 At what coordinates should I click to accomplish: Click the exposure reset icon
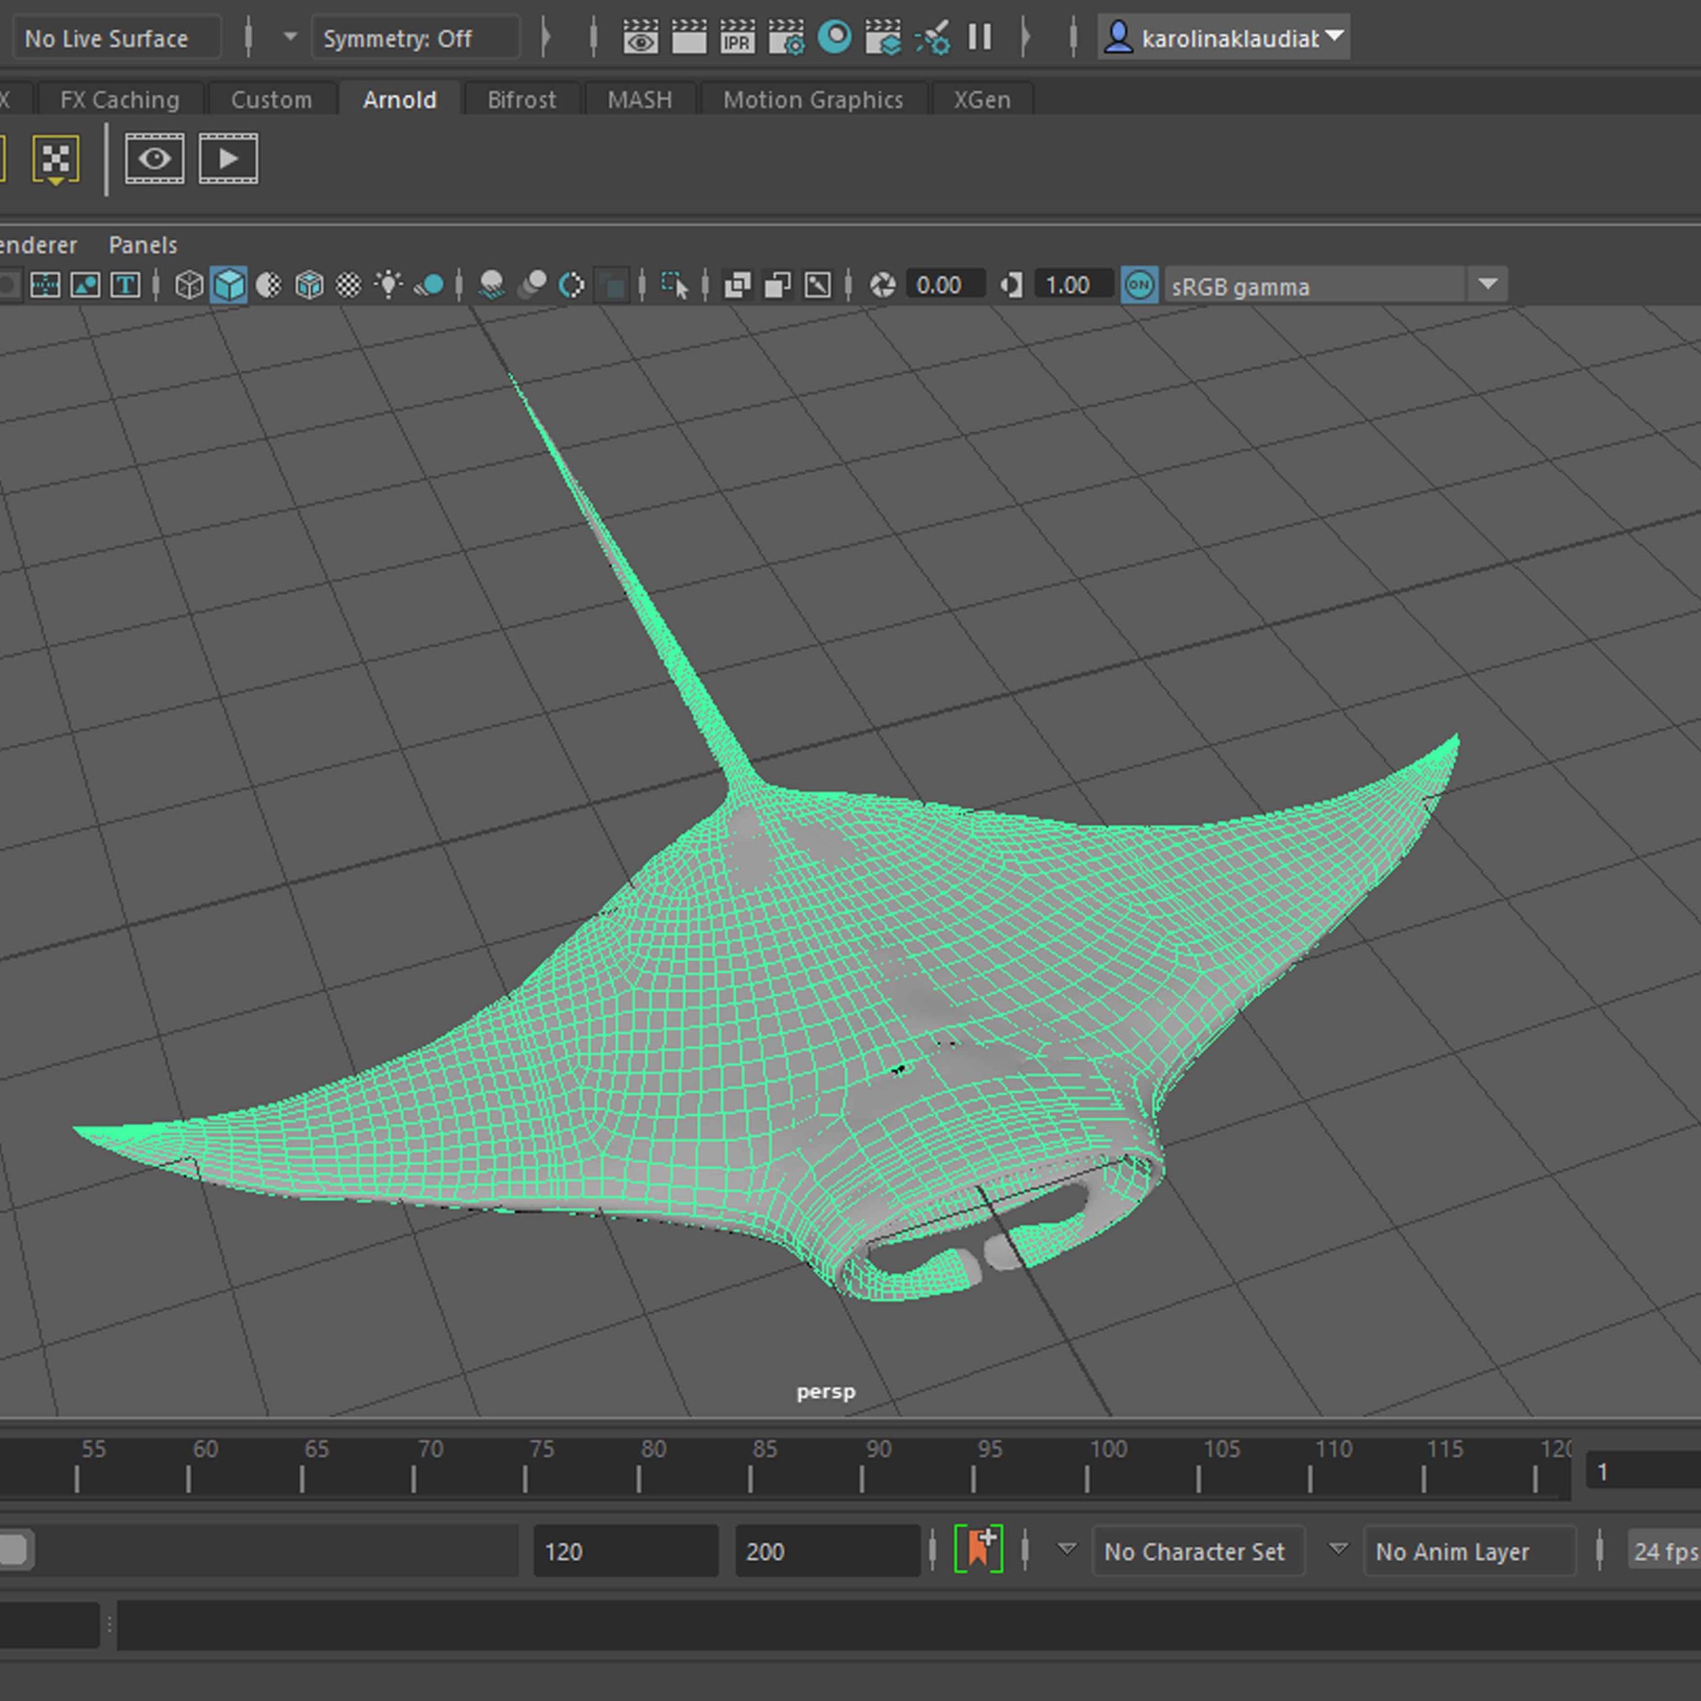pos(882,285)
